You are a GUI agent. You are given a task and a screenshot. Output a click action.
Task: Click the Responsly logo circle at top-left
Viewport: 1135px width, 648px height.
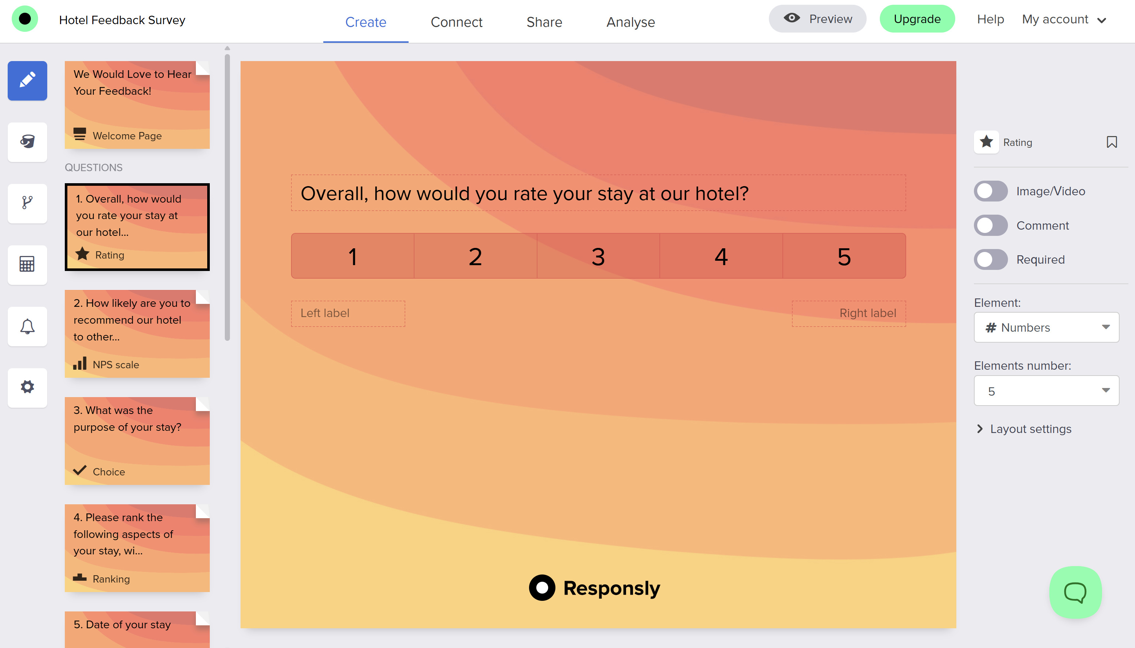25,19
